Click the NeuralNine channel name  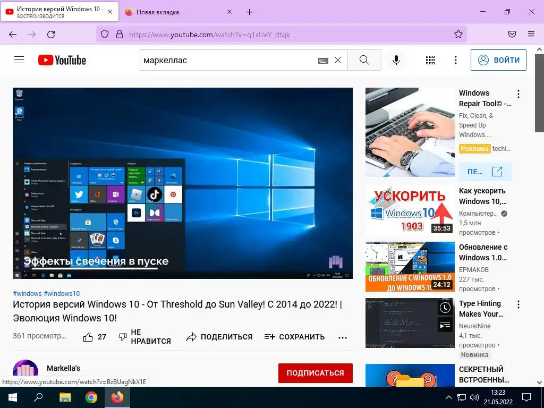(474, 326)
